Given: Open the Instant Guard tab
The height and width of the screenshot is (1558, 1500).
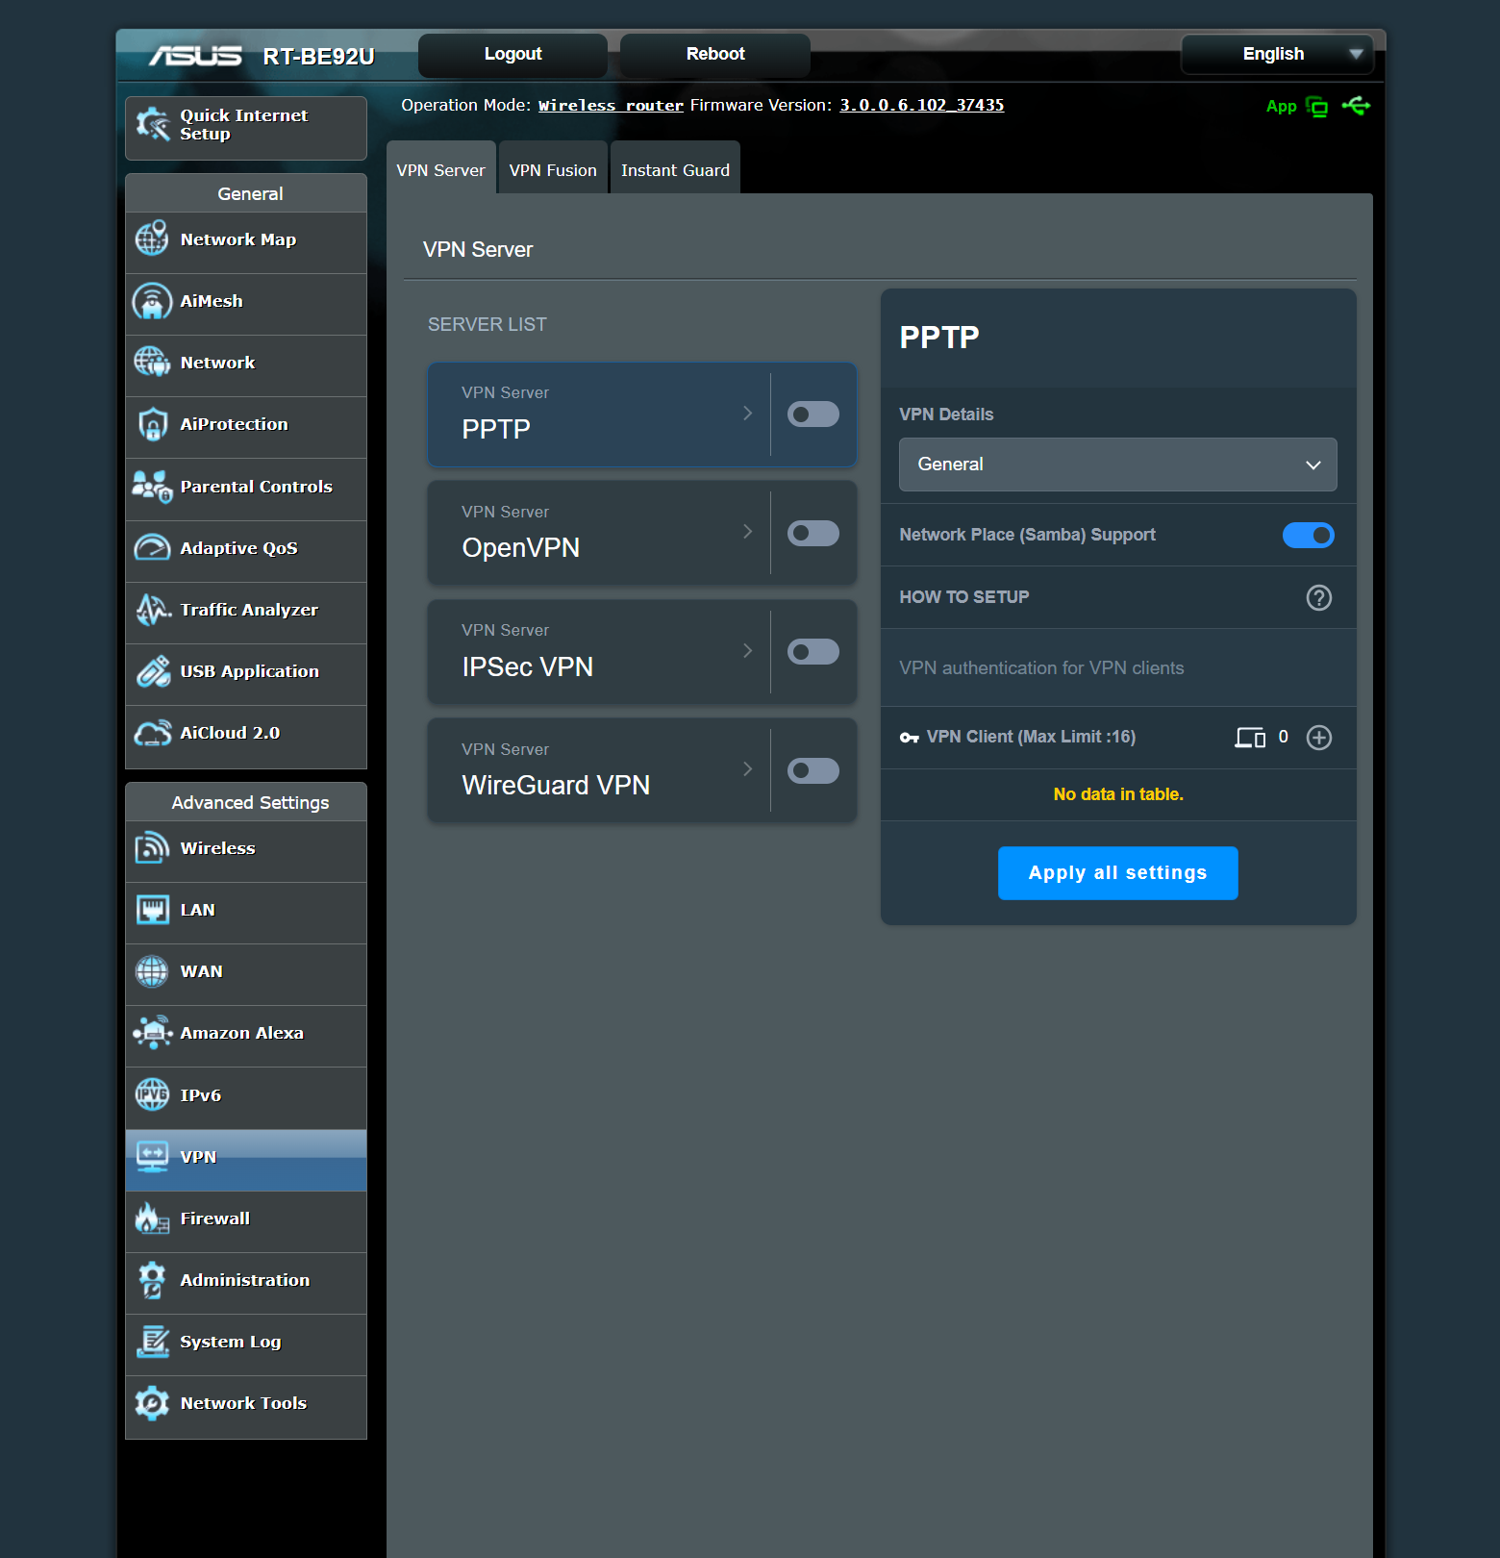Looking at the screenshot, I should [675, 168].
